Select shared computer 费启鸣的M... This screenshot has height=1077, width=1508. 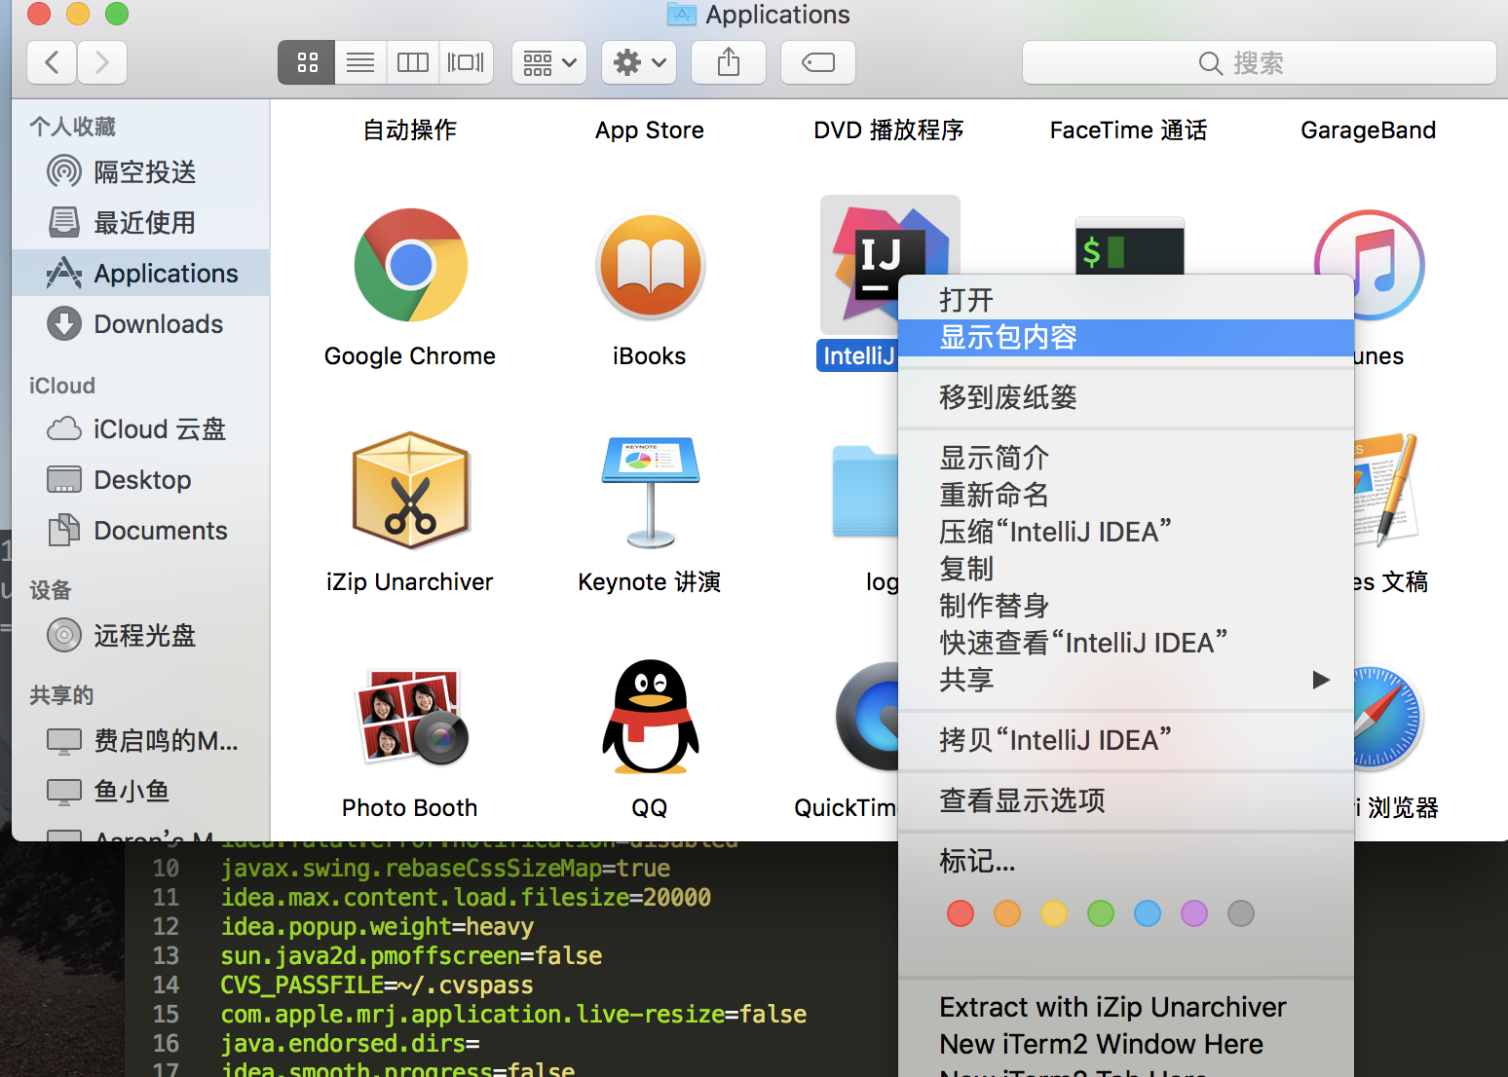tap(140, 741)
